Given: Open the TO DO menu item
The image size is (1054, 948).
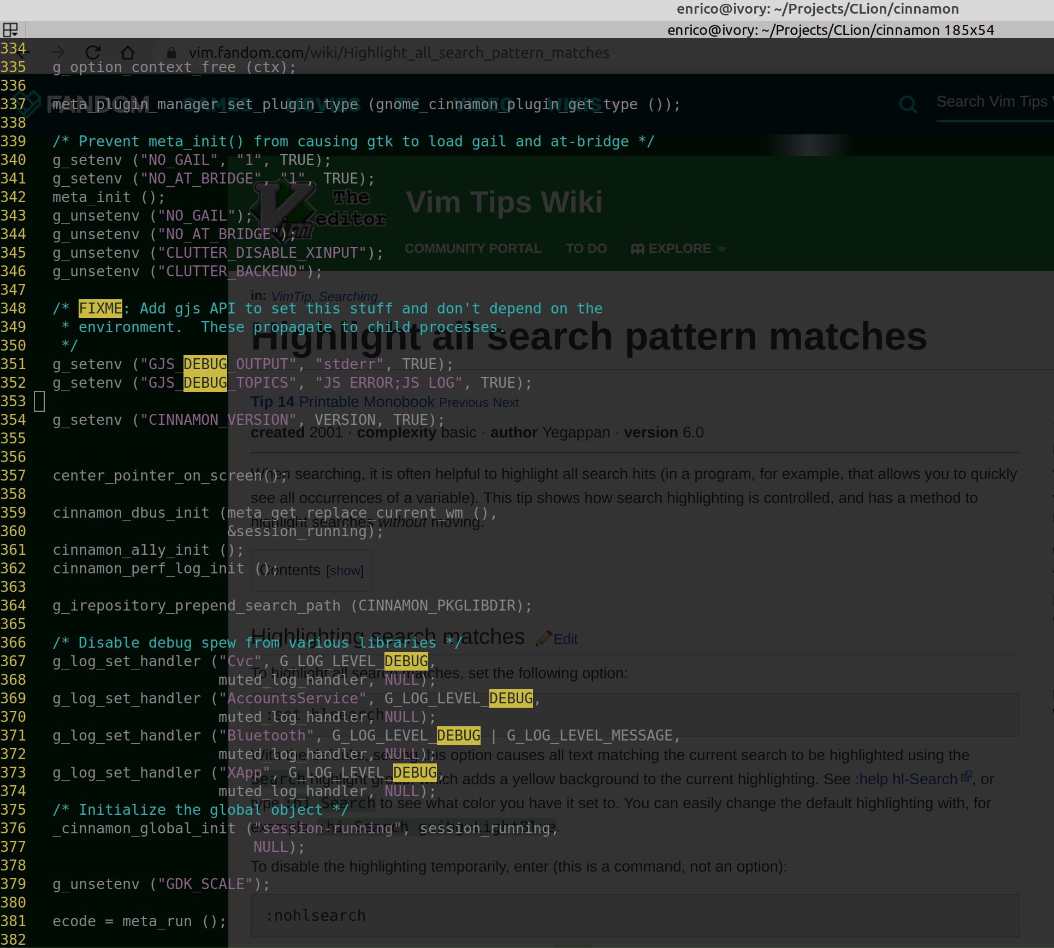Looking at the screenshot, I should point(586,248).
